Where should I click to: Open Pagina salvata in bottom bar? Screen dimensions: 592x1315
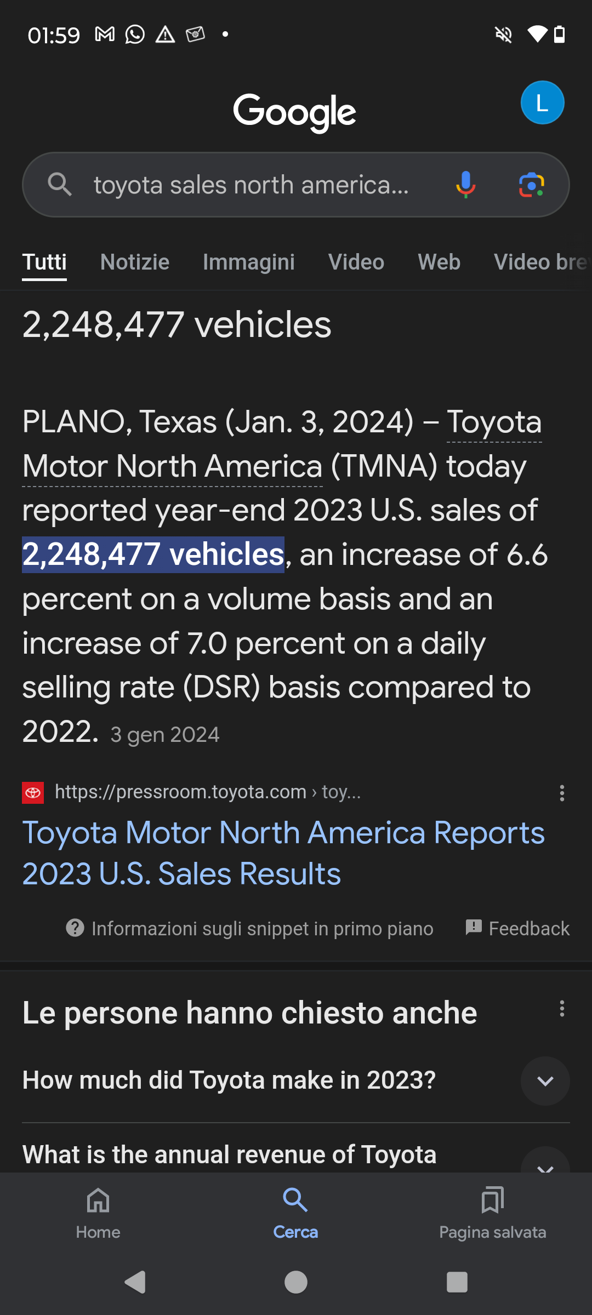(x=493, y=1213)
